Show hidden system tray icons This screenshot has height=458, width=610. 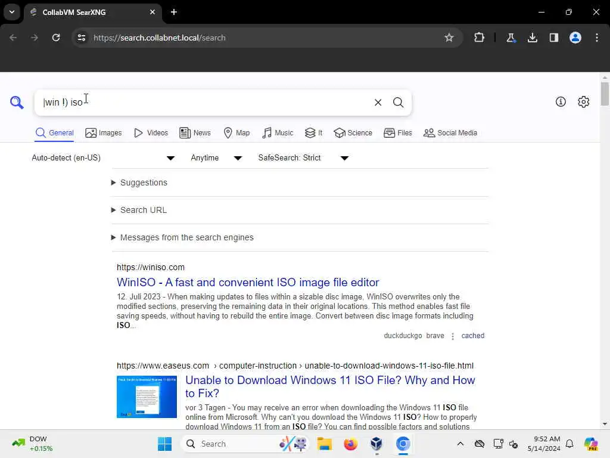pyautogui.click(x=460, y=444)
